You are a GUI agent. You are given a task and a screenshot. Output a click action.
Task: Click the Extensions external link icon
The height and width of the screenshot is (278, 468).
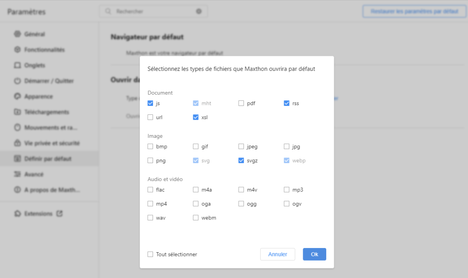[x=59, y=213]
